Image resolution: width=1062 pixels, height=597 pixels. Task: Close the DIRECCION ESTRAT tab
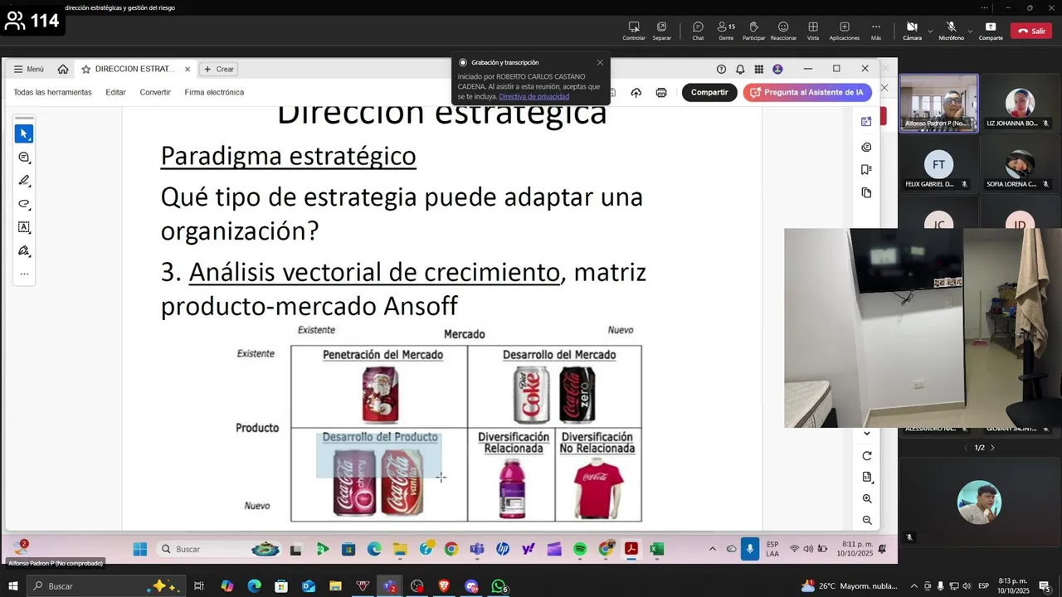pos(188,69)
